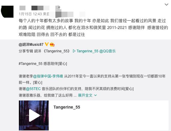Click the chevron next to 展开全文
This screenshot has height=131, width=171.
click(x=96, y=95)
